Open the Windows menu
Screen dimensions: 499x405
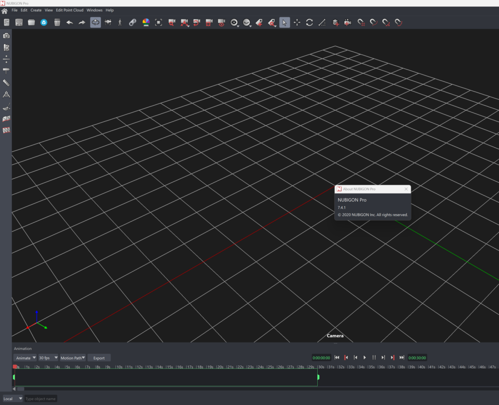click(x=95, y=10)
